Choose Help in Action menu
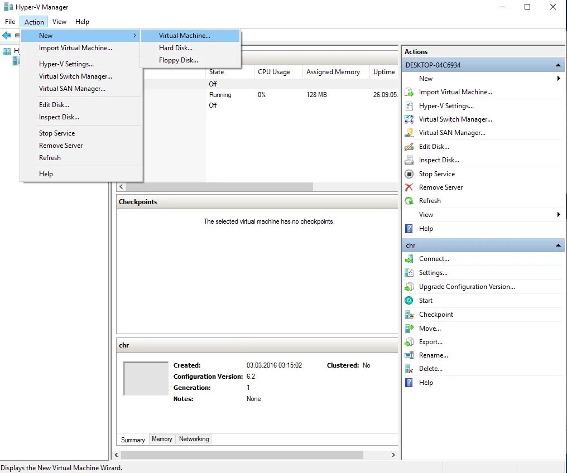The image size is (567, 473). coord(81,174)
